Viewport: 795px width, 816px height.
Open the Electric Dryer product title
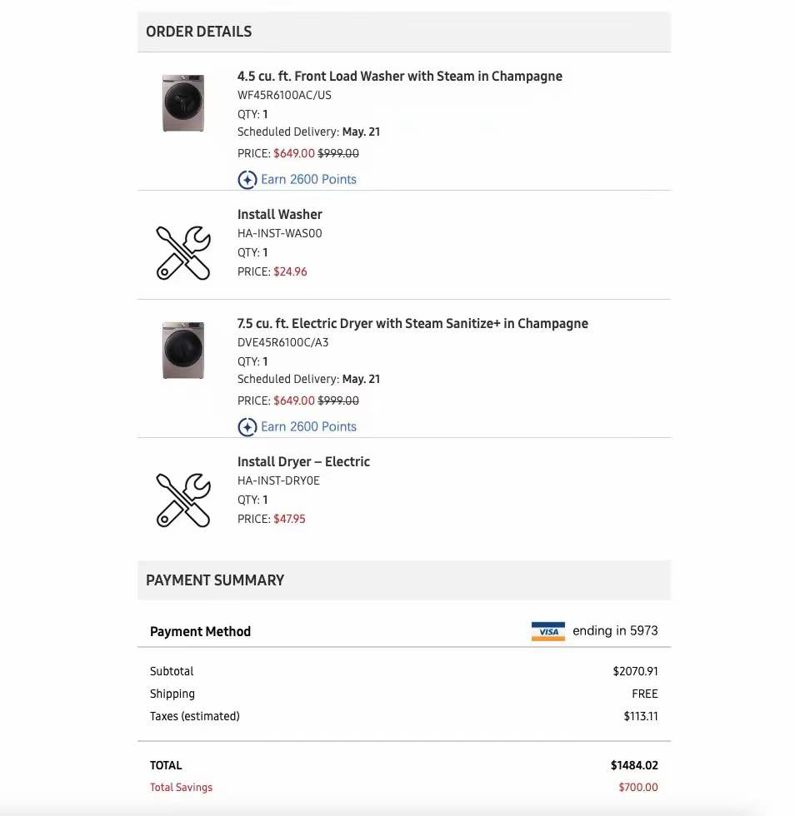coord(412,323)
